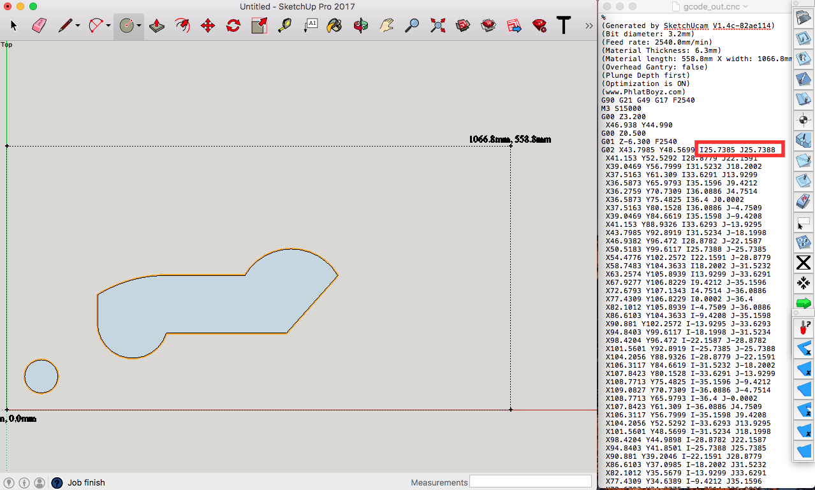Choose the red four-arrow Move tool
Viewport: 815px width, 490px height.
coord(207,26)
